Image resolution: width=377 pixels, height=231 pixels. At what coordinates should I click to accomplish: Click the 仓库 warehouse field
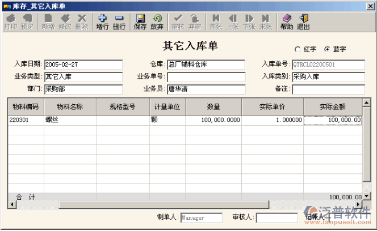[206, 65]
